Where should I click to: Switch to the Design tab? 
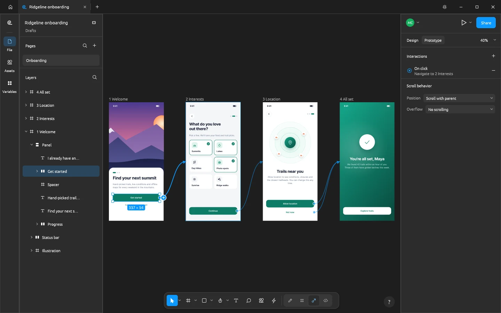coord(412,40)
